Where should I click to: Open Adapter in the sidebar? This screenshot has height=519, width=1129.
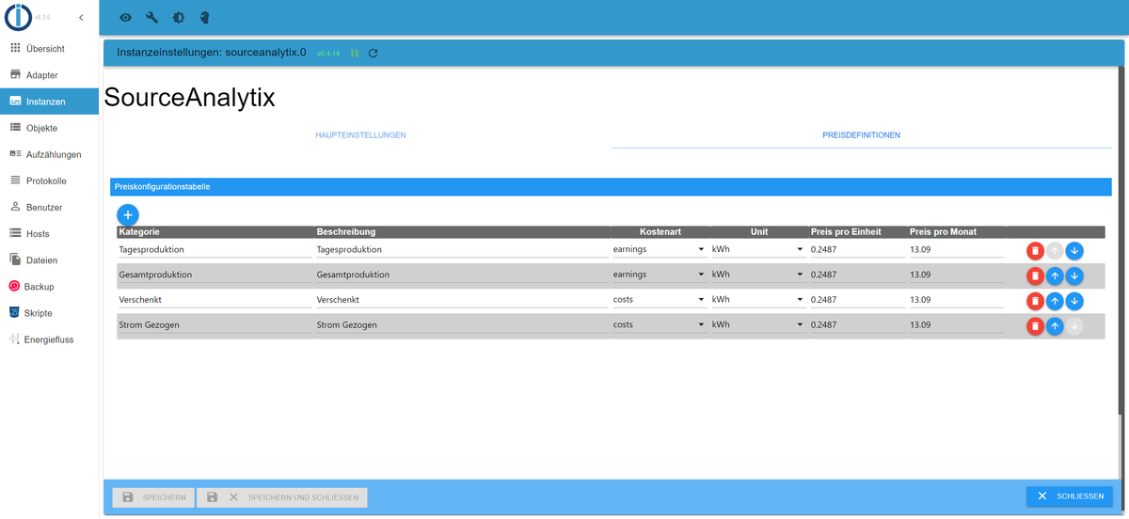coord(49,75)
